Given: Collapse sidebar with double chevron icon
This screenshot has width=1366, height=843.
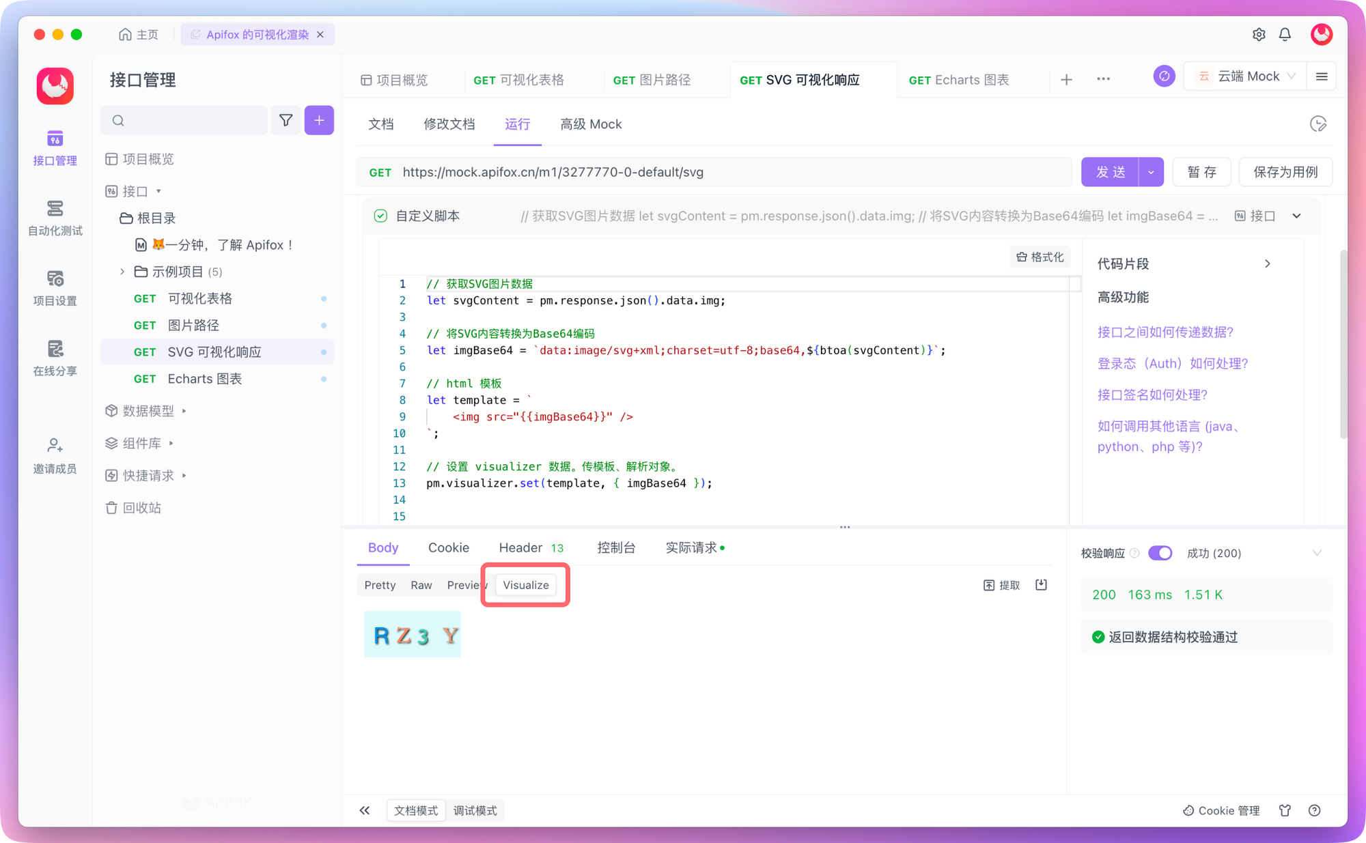Looking at the screenshot, I should coord(365,810).
